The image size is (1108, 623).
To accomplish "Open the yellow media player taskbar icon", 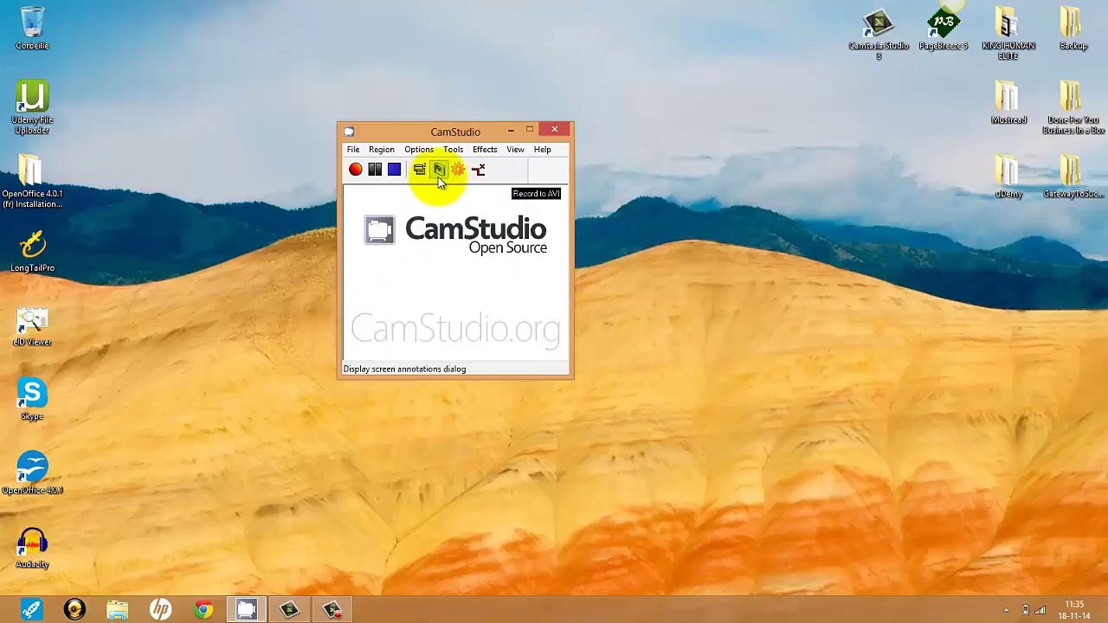I will pos(74,610).
